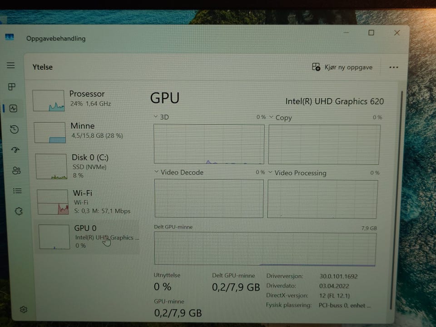Screen dimensions: 436x327
Task: Click the DirectX value 12 (FL 12.1)
Action: (x=335, y=295)
